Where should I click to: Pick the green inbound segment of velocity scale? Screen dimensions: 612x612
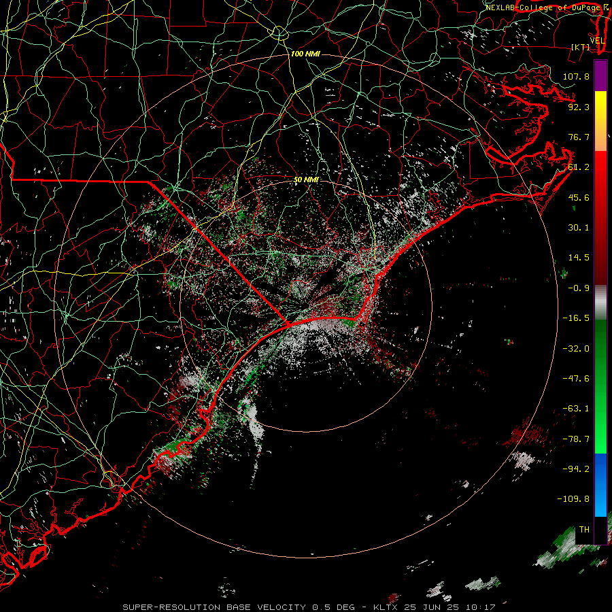point(600,387)
